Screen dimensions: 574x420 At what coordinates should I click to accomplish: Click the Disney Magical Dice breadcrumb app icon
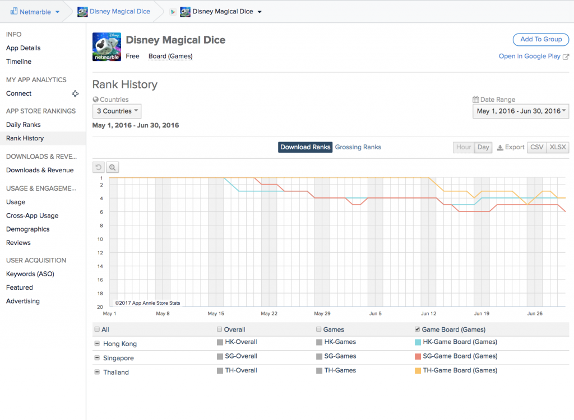click(82, 12)
